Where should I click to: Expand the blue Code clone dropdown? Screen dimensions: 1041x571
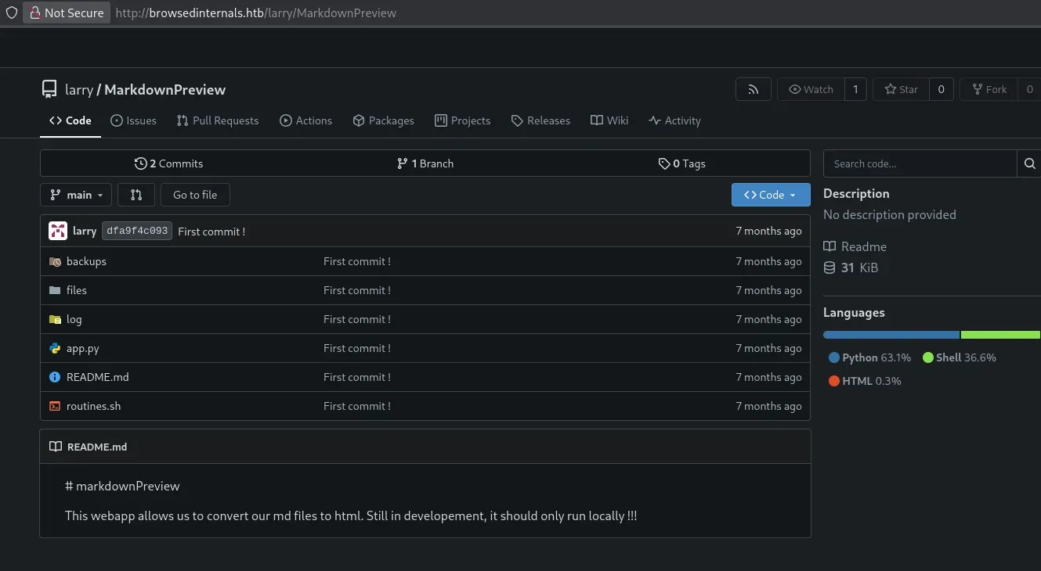[x=770, y=195]
